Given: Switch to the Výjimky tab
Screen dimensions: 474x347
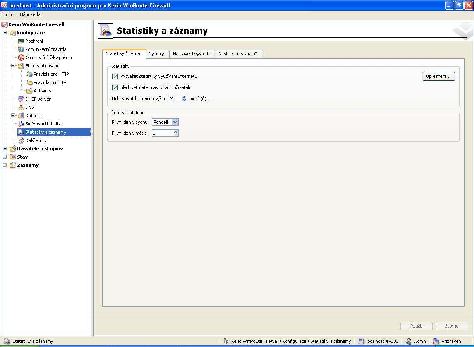Looking at the screenshot, I should [x=157, y=54].
